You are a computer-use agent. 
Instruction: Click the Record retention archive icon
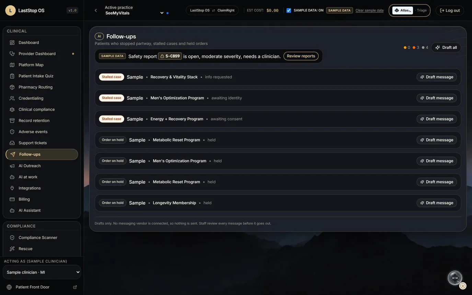pos(12,121)
